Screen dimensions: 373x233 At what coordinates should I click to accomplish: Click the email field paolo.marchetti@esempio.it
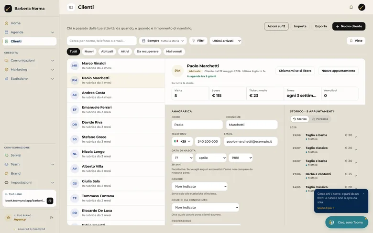pyautogui.click(x=251, y=141)
